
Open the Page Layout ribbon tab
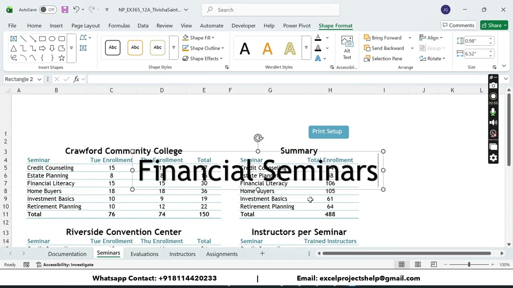tap(85, 26)
